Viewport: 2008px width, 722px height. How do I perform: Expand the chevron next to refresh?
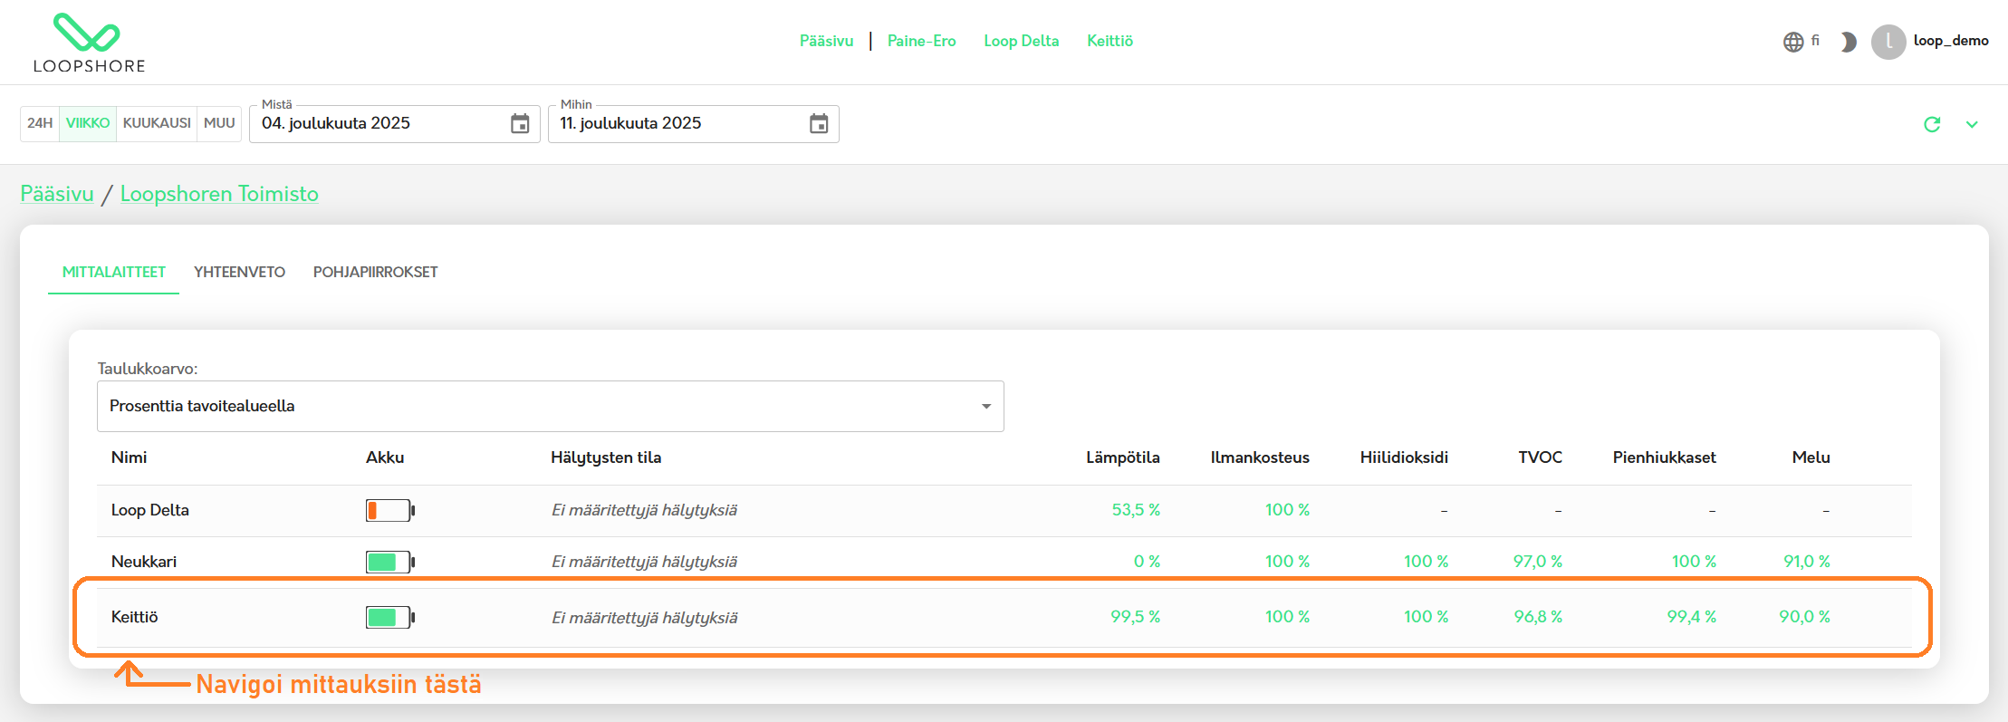point(1972,124)
